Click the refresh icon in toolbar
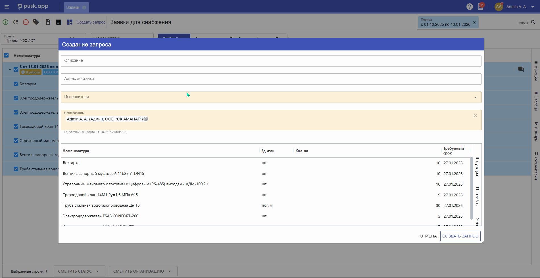 pos(16,22)
